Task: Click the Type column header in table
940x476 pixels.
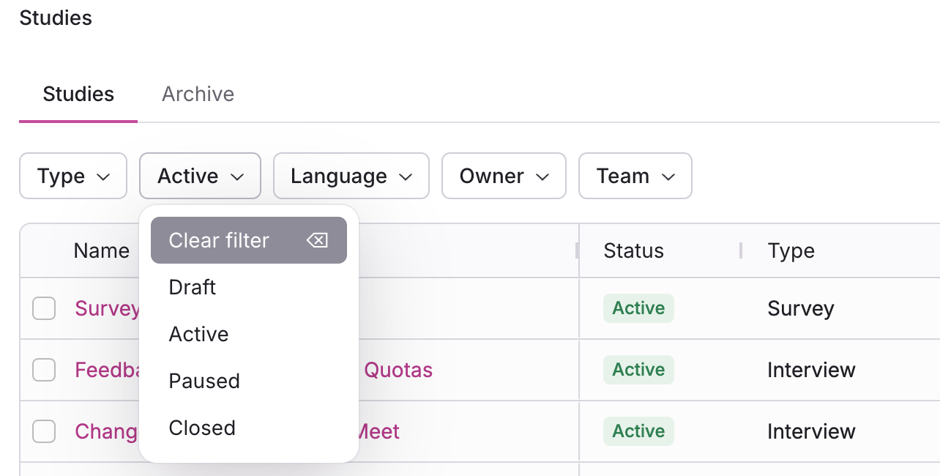Action: tap(791, 250)
